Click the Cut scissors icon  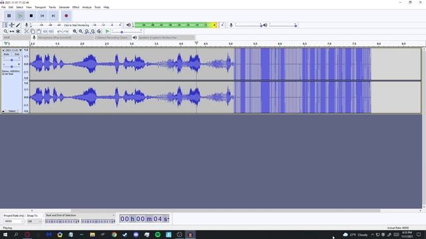pos(27,31)
